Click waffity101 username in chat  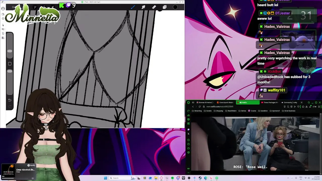pyautogui.click(x=276, y=90)
